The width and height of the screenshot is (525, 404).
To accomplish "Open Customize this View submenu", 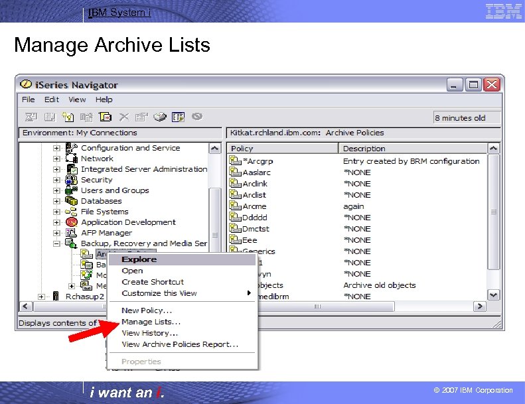I will tap(182, 293).
